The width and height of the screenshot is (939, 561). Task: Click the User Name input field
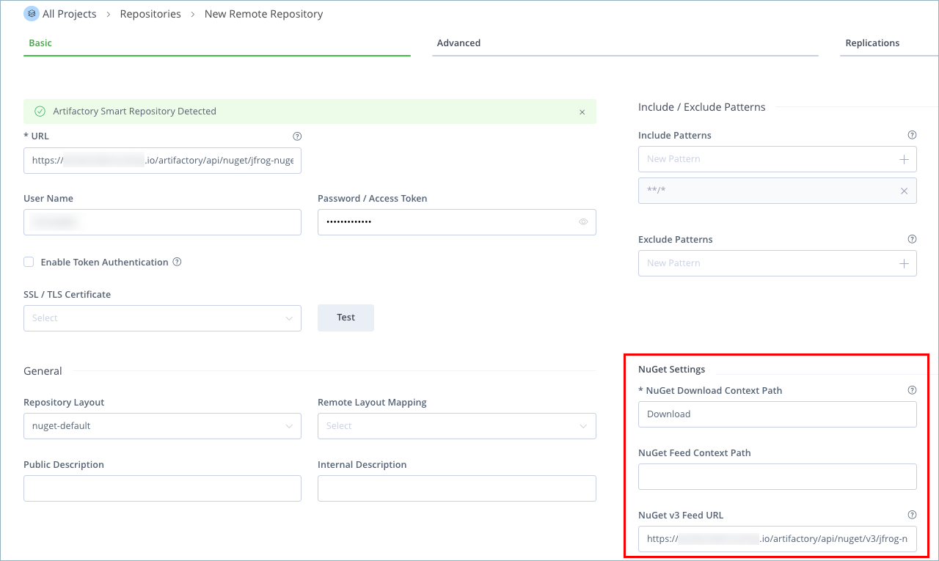[162, 222]
